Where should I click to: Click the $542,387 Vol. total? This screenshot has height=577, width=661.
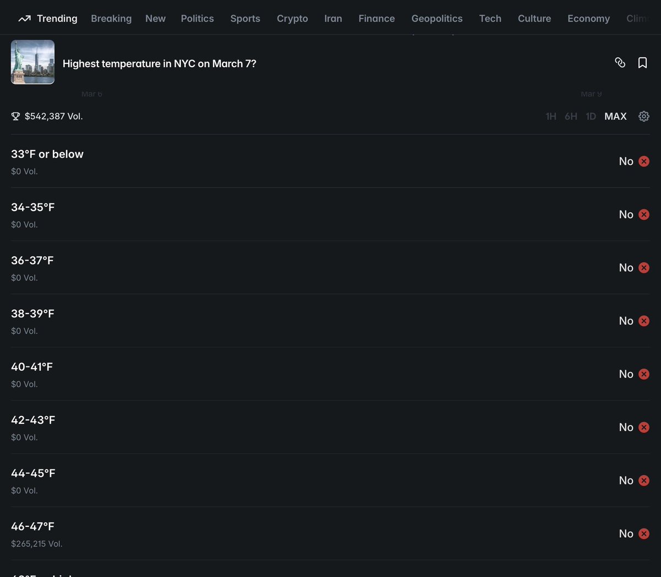tap(53, 116)
